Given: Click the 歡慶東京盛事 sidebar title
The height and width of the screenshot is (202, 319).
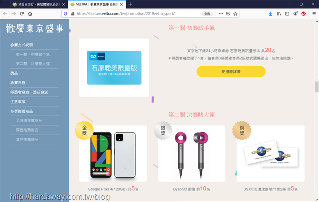Looking at the screenshot, I should [x=35, y=28].
